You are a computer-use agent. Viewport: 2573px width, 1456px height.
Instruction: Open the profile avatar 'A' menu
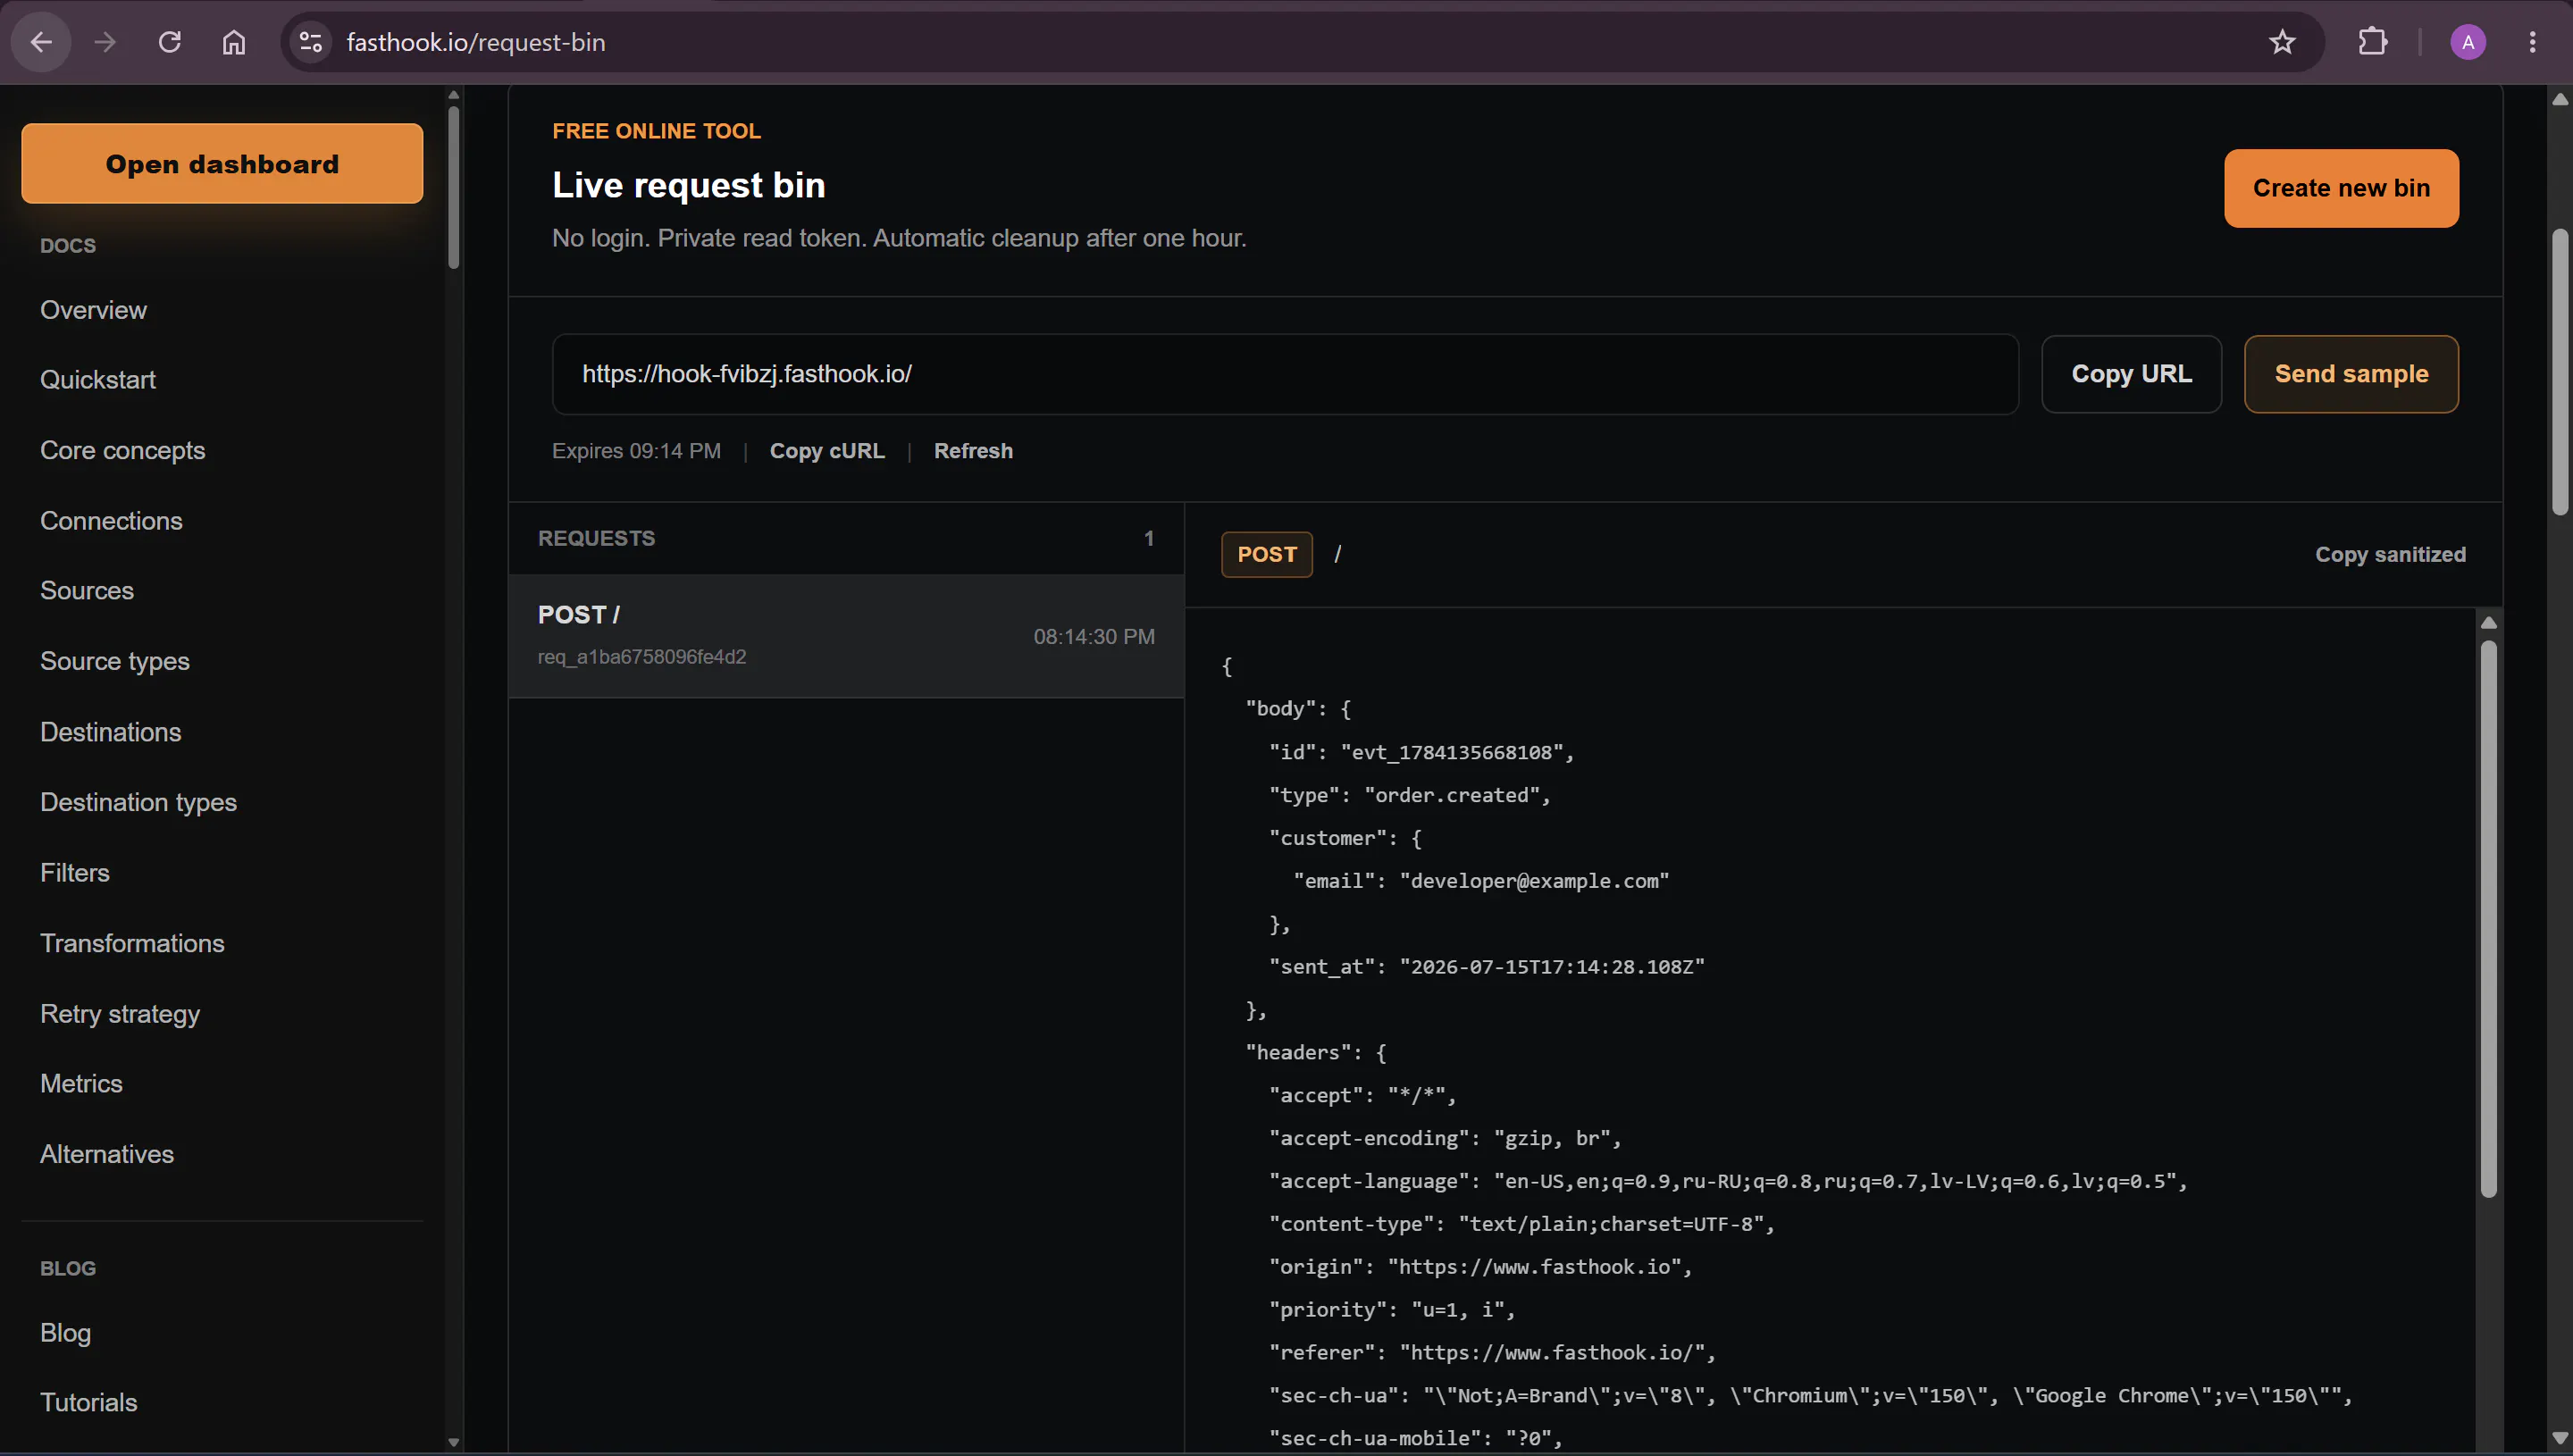(x=2468, y=42)
